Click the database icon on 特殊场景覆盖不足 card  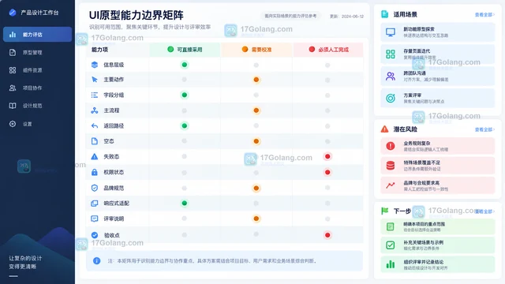(x=391, y=166)
